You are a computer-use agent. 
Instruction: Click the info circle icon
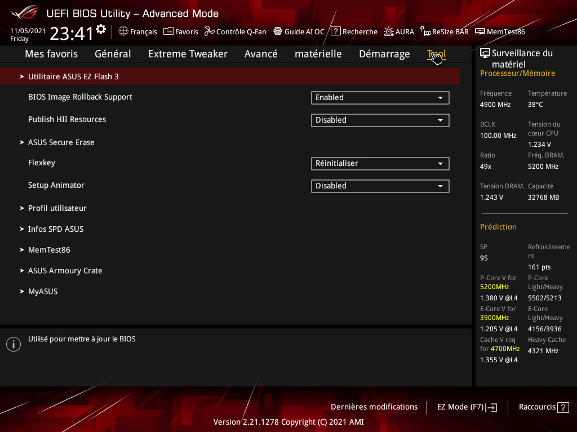pyautogui.click(x=14, y=344)
